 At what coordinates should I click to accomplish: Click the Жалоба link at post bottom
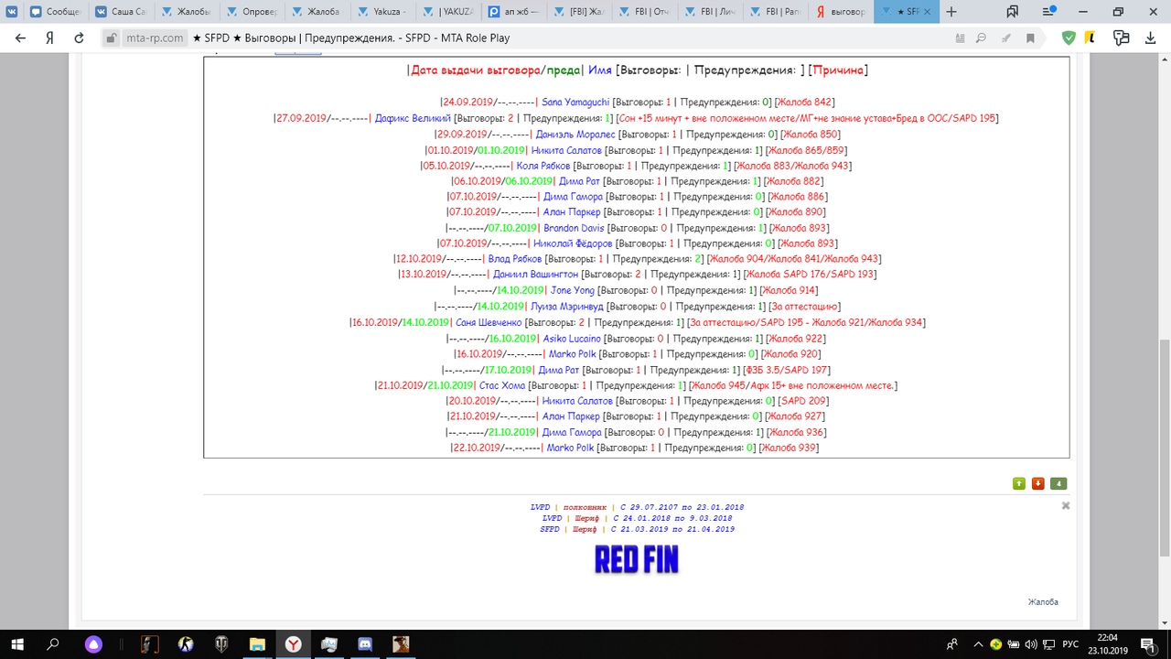click(1043, 601)
